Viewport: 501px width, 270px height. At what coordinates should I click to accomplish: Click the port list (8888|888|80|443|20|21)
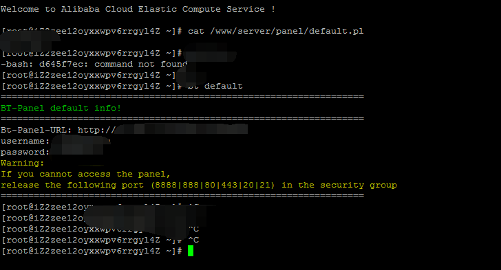213,185
